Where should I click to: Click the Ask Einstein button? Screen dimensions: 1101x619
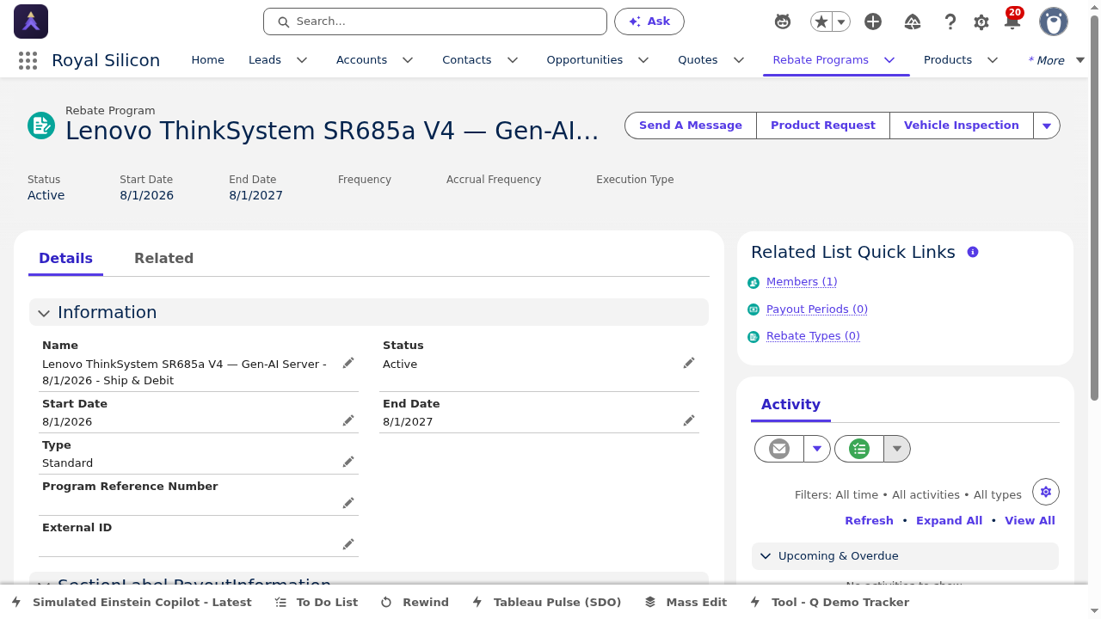(649, 21)
